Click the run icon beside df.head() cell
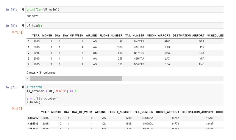 pyautogui.click(x=23, y=26)
